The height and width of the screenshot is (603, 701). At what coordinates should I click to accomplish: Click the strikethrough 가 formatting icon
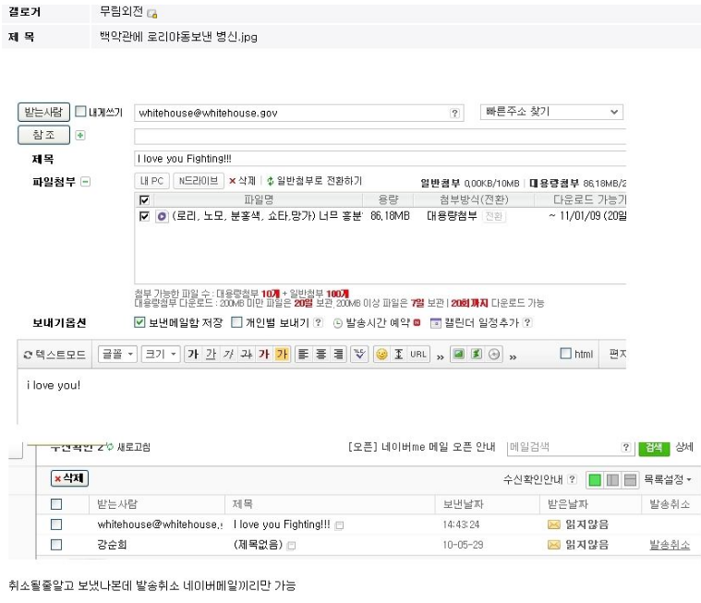(x=247, y=354)
